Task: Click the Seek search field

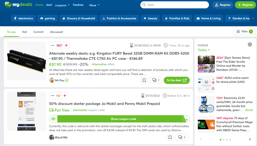Action: tap(175, 5)
